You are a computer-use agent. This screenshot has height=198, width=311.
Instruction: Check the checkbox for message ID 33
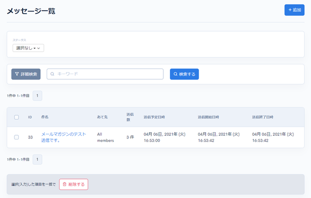point(17,137)
